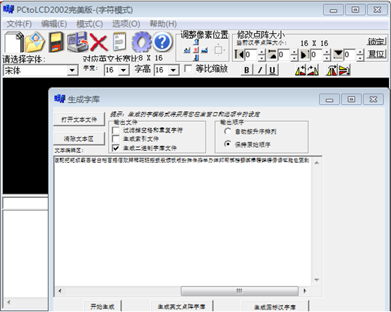Shift pixels right with blue right arrow
Image resolution: width=391 pixels, height=312 pixels.
pyautogui.click(x=205, y=50)
